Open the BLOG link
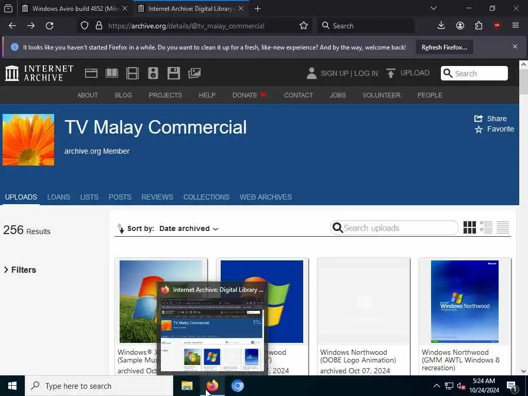The height and width of the screenshot is (396, 528). coord(123,95)
